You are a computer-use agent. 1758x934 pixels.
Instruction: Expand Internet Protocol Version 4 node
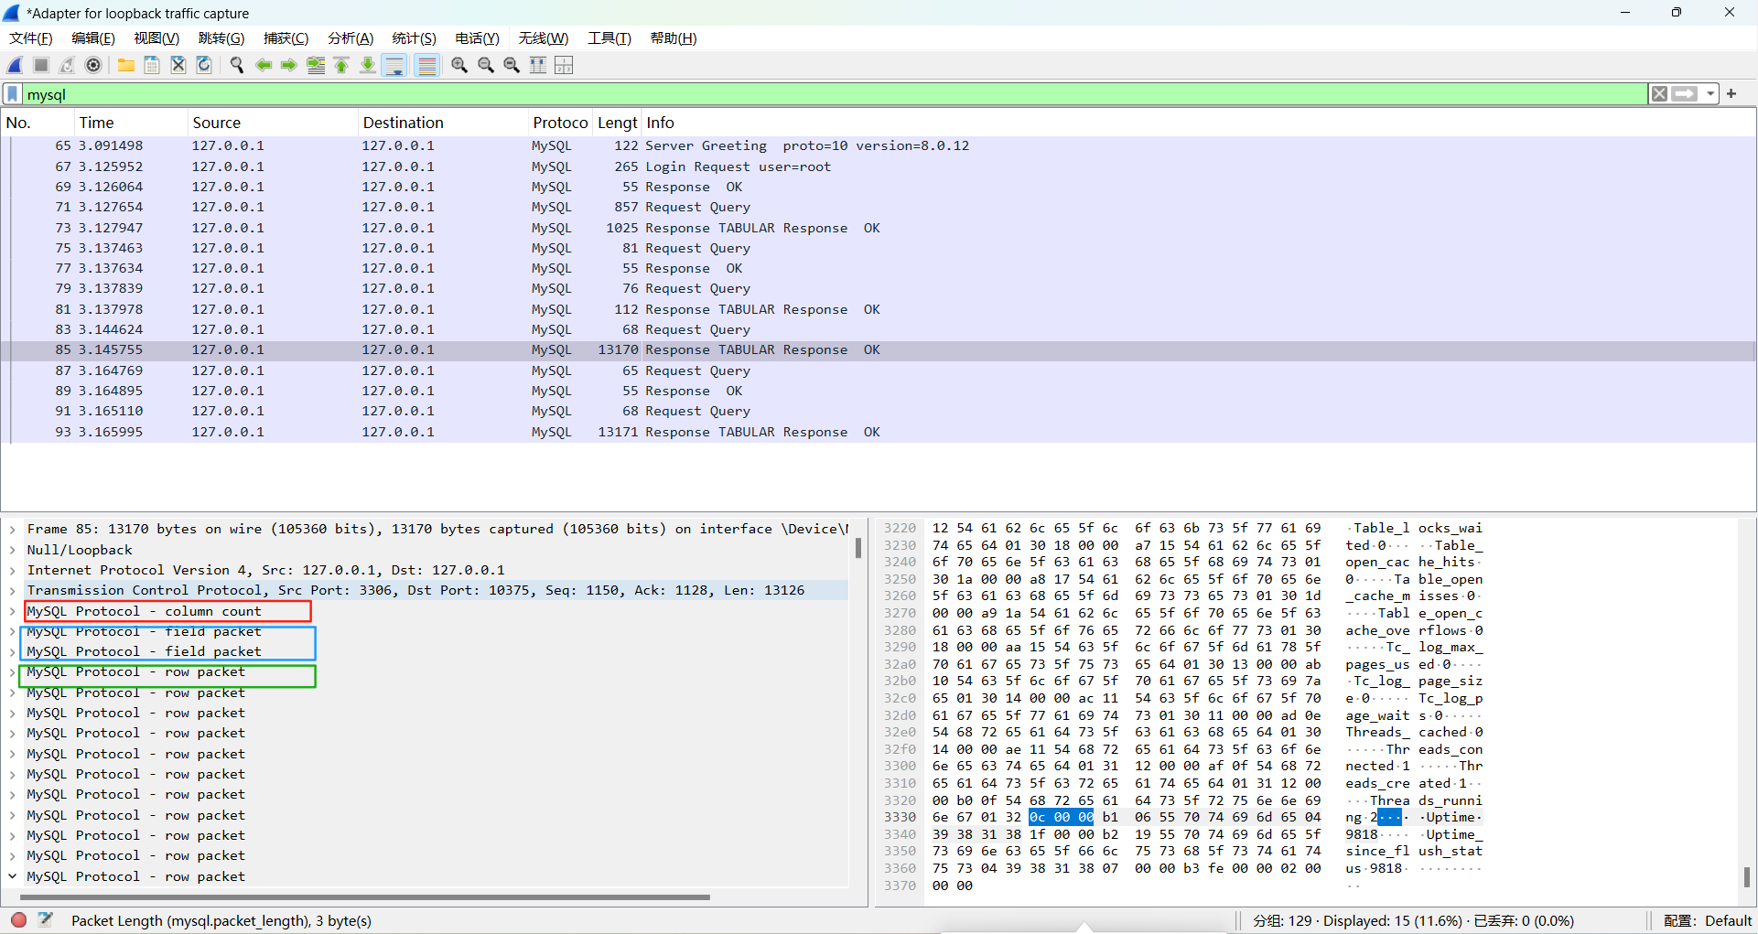coord(13,570)
